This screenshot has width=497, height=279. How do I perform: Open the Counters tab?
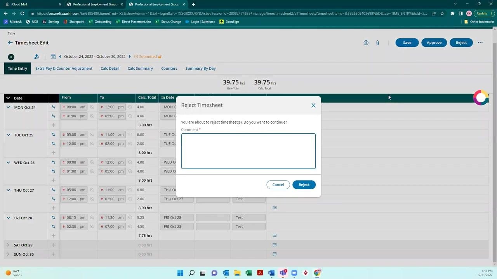(169, 69)
